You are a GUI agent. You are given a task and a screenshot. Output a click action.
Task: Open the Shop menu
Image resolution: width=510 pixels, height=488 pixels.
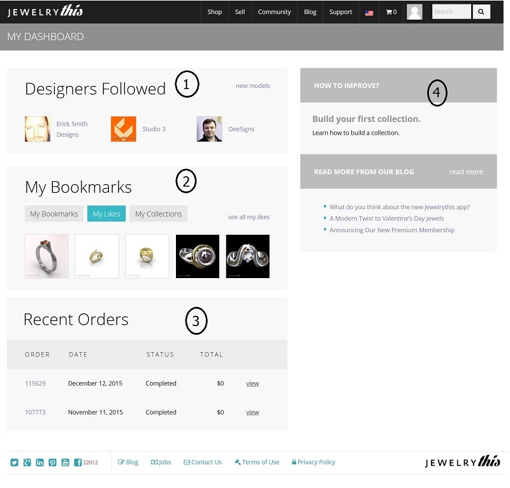(215, 12)
